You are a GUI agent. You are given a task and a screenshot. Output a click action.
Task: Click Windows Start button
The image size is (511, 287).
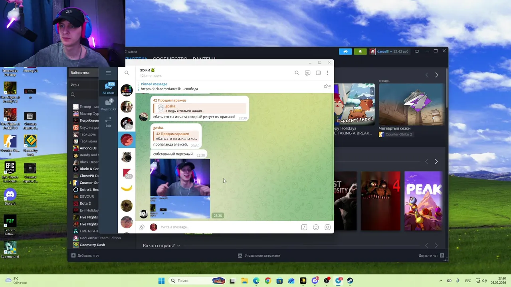pyautogui.click(x=161, y=281)
